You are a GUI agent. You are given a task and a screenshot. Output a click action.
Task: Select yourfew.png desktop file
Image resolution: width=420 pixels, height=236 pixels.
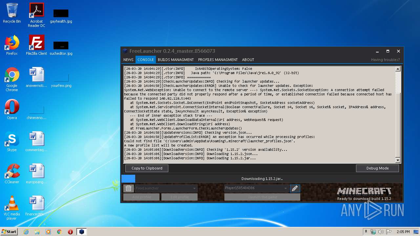(61, 80)
